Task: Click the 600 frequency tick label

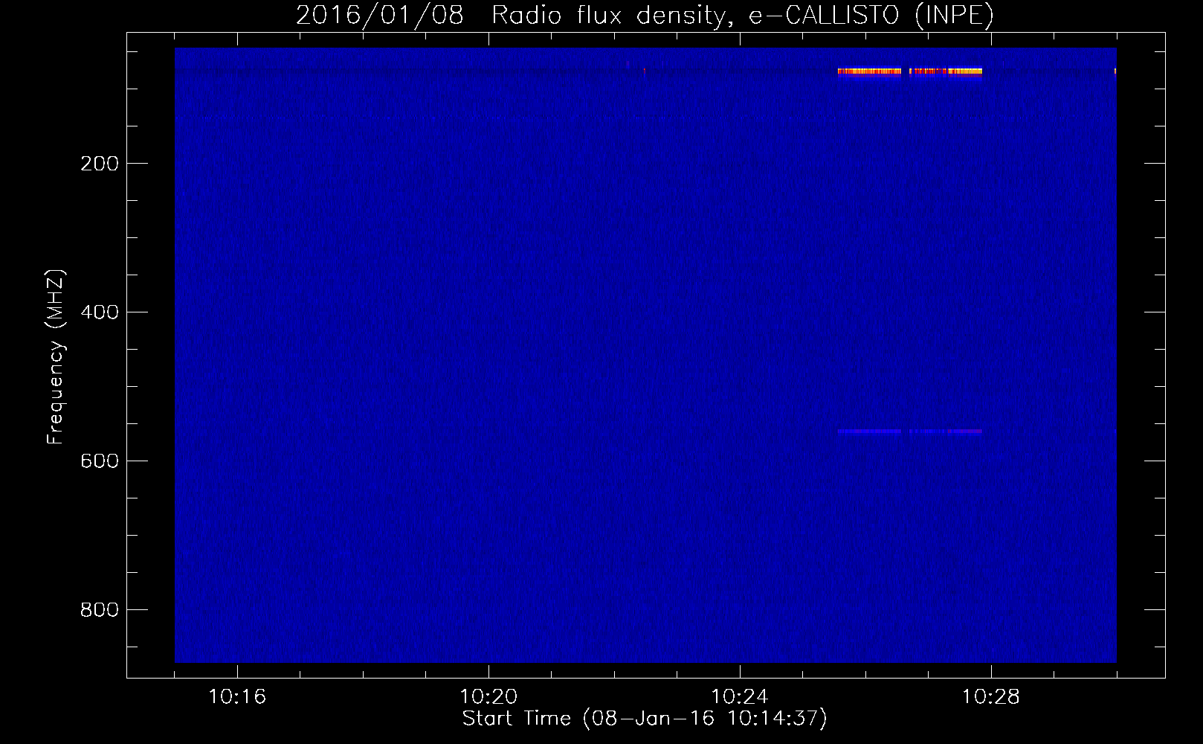Action: 100,461
